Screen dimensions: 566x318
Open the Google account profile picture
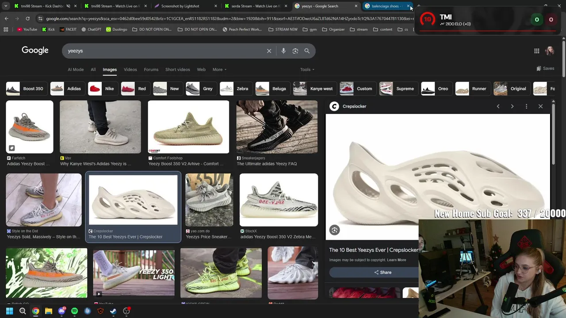tap(550, 51)
